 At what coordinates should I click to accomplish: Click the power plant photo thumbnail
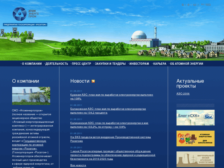31,96
